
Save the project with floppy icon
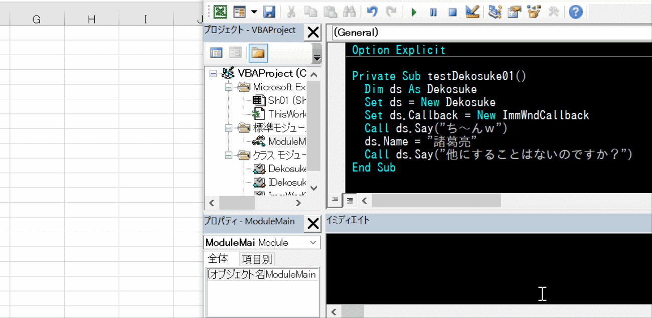coord(269,12)
